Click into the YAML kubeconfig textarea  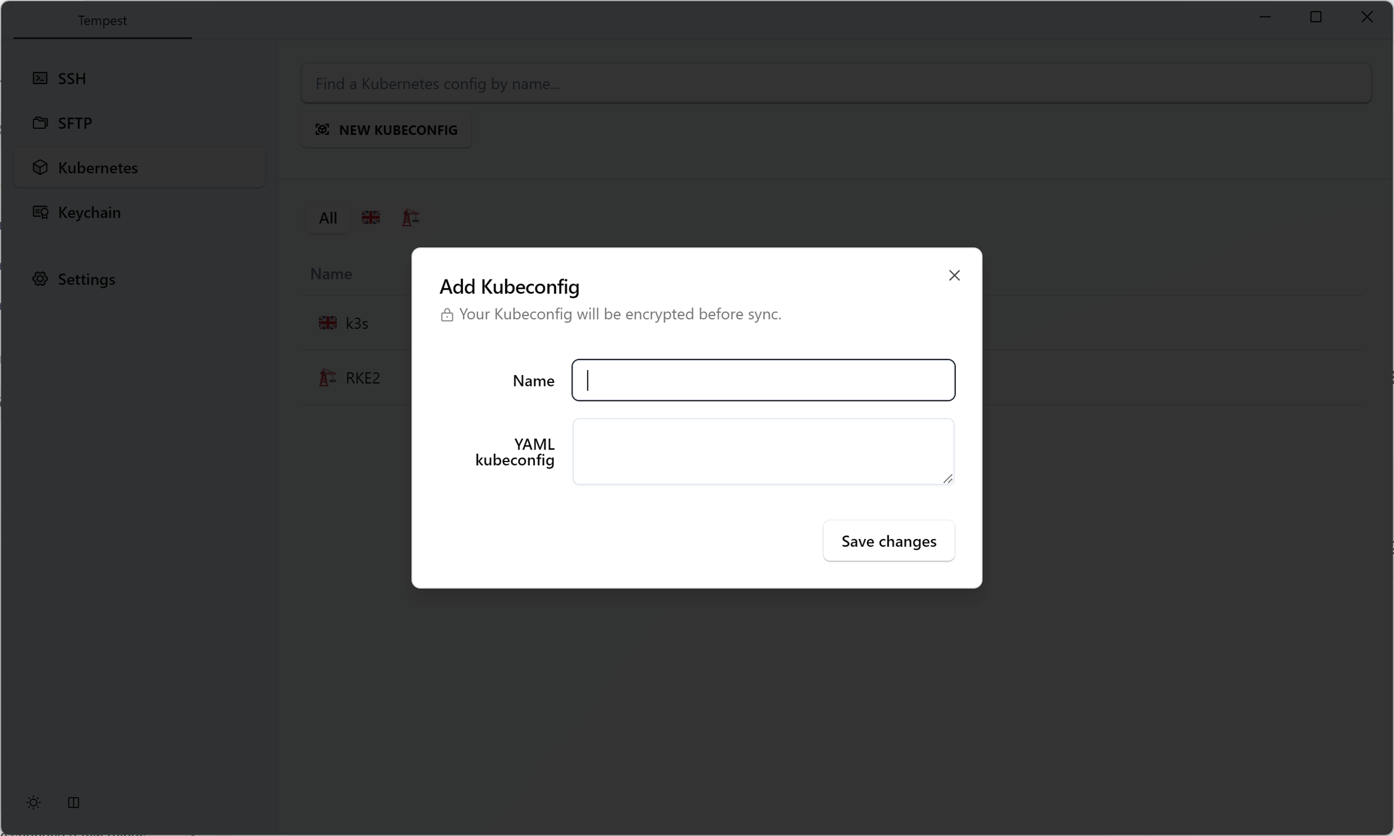coord(764,452)
